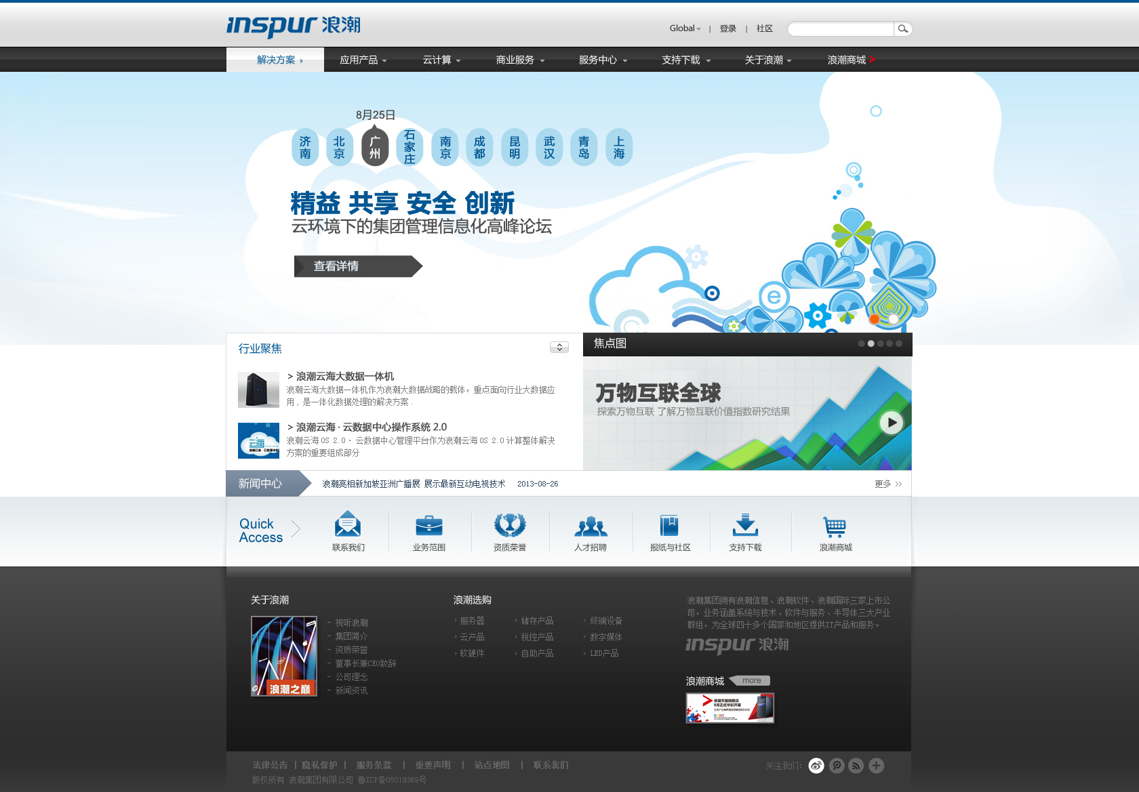
Task: Open 服务器 under 浪潮选购
Action: 472,621
